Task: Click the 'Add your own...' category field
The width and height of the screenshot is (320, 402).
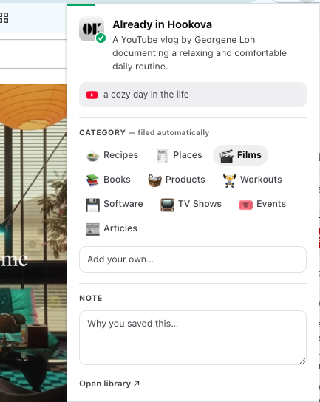Action: coord(193,259)
